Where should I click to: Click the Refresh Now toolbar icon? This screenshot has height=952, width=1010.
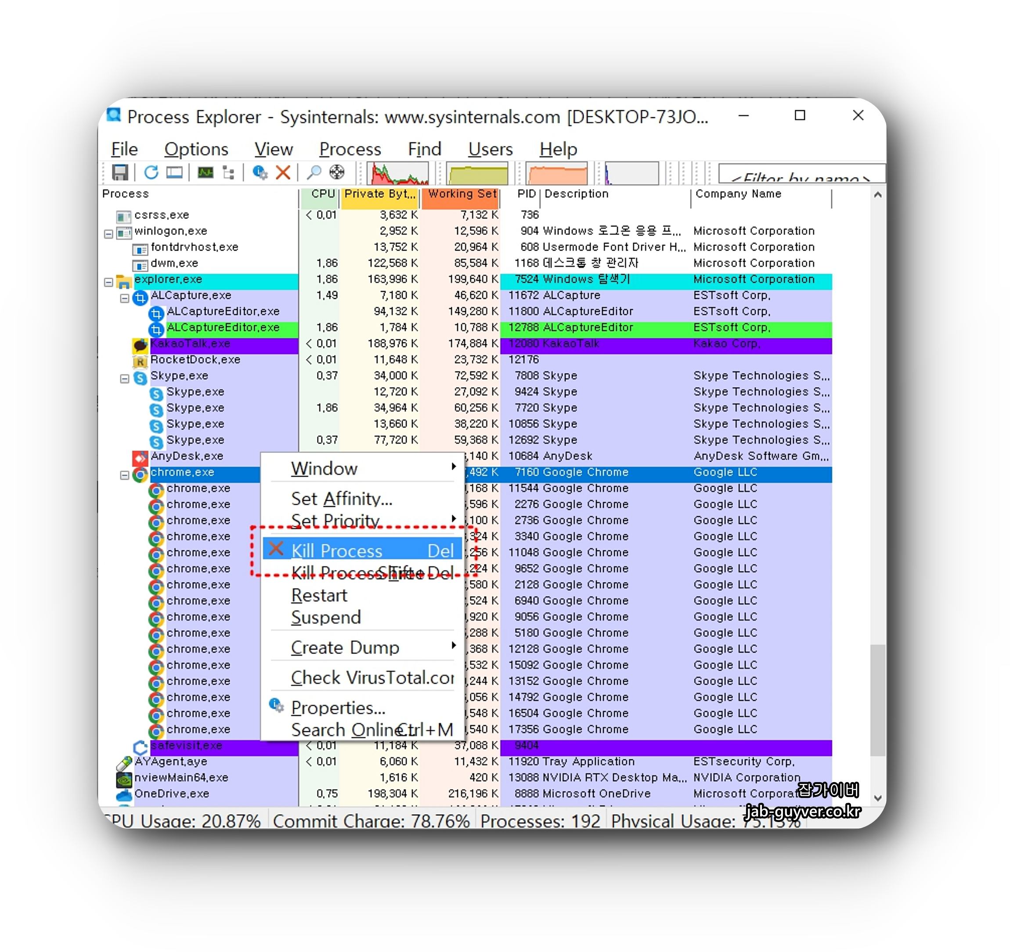pyautogui.click(x=151, y=172)
